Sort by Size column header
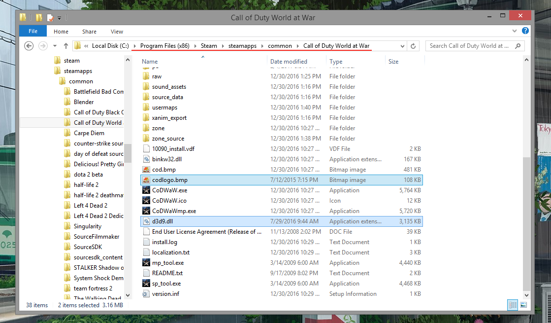 393,62
